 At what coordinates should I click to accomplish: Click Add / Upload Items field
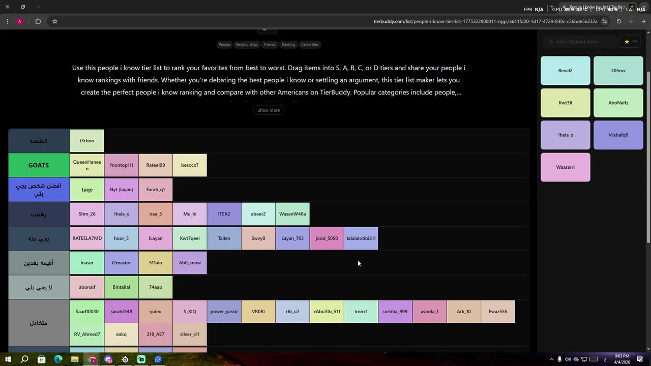pyautogui.click(x=580, y=42)
